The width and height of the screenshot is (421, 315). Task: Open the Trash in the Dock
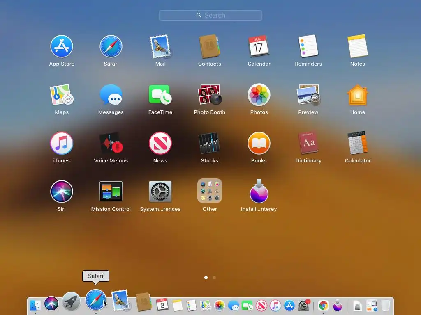click(386, 305)
